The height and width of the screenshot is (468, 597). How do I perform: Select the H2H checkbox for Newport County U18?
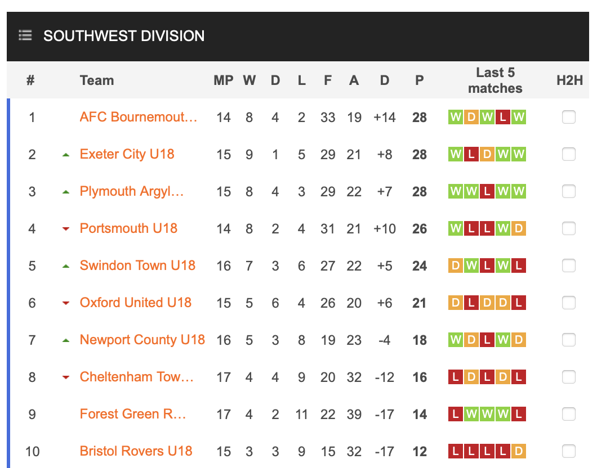click(x=569, y=340)
